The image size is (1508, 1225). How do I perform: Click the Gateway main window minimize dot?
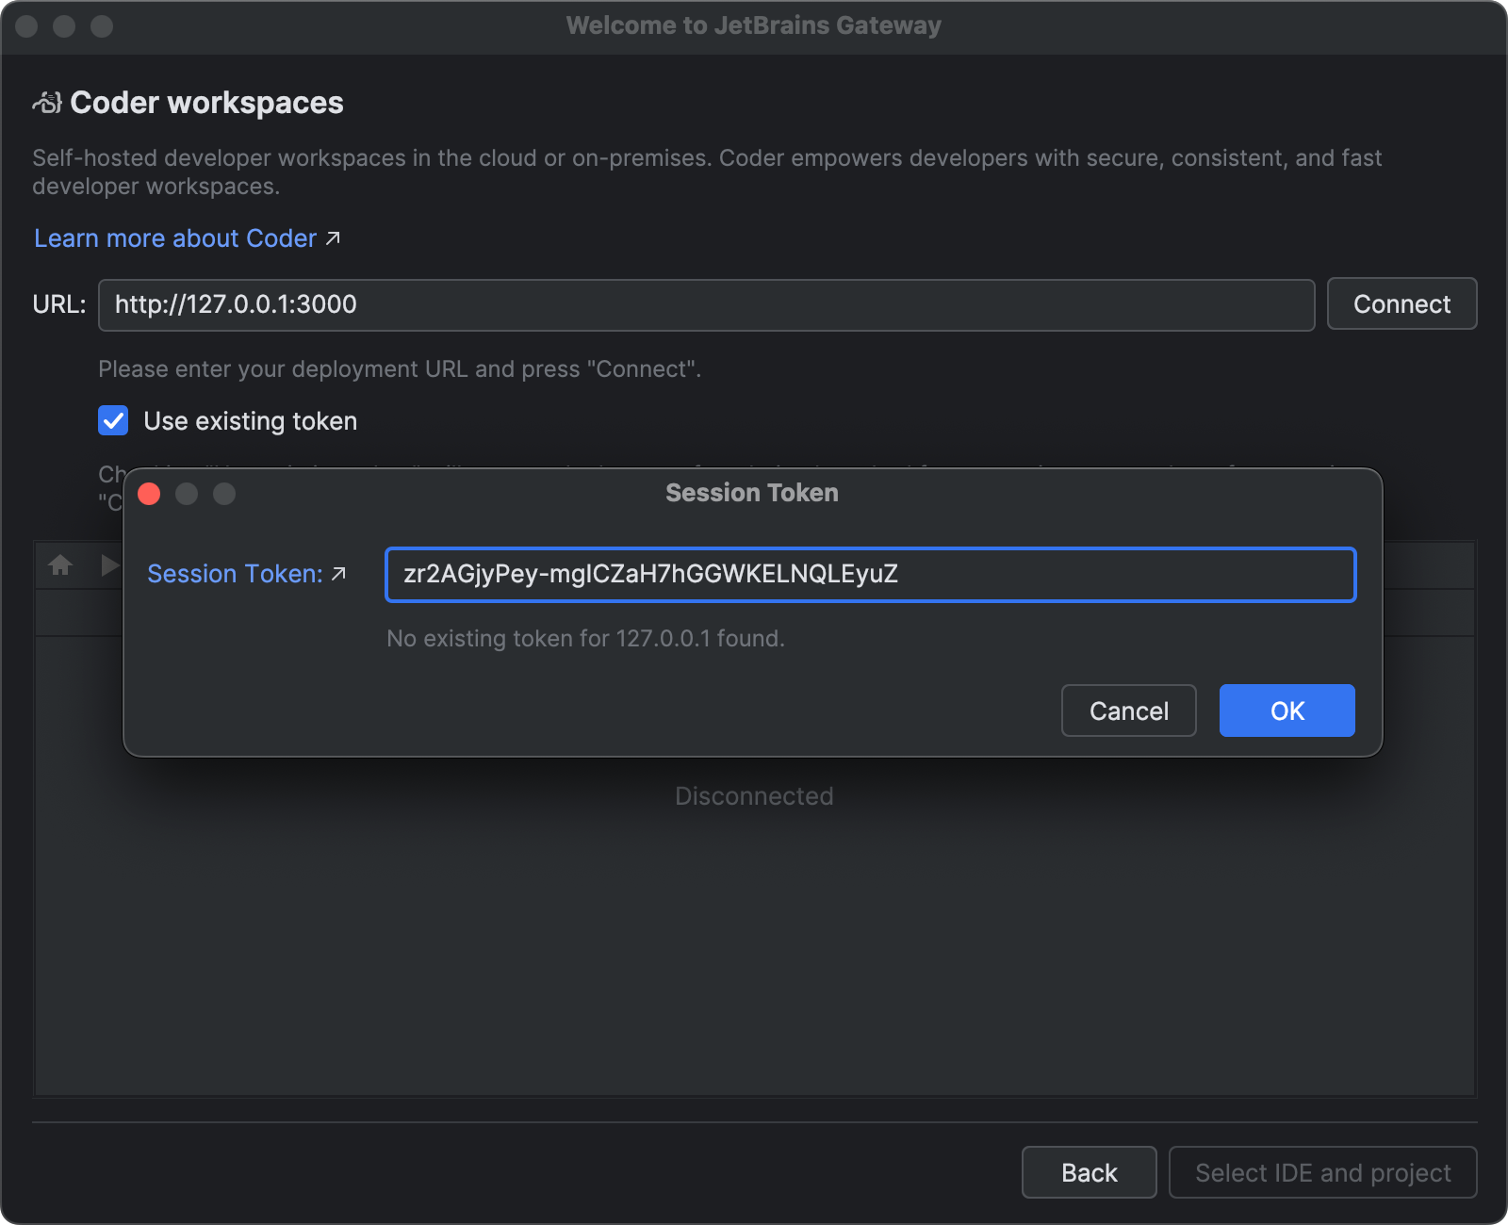64,26
